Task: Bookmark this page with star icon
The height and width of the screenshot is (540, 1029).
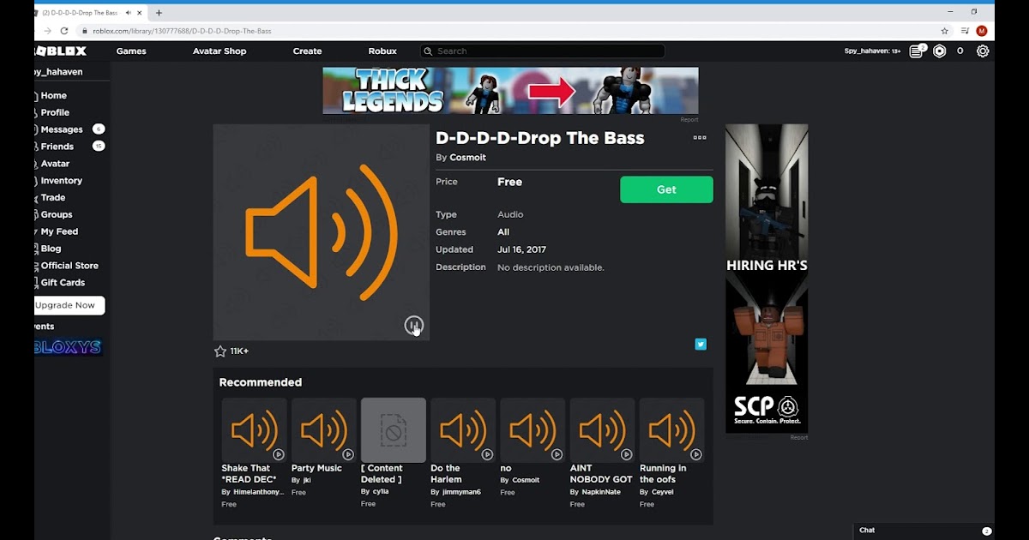Action: point(945,31)
